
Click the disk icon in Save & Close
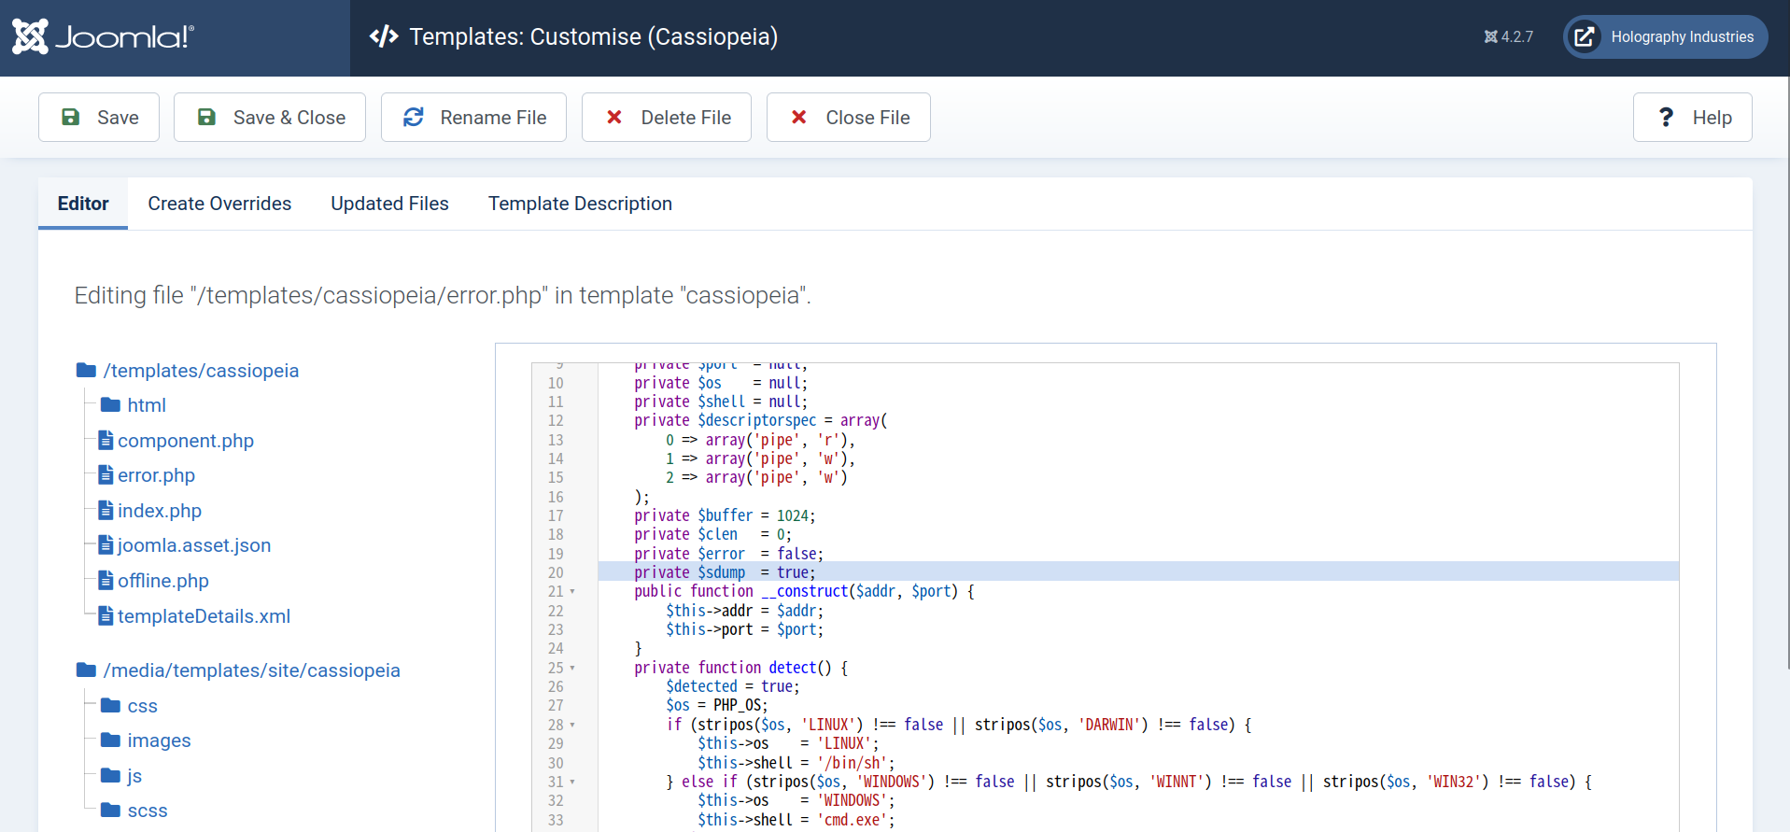pos(206,117)
